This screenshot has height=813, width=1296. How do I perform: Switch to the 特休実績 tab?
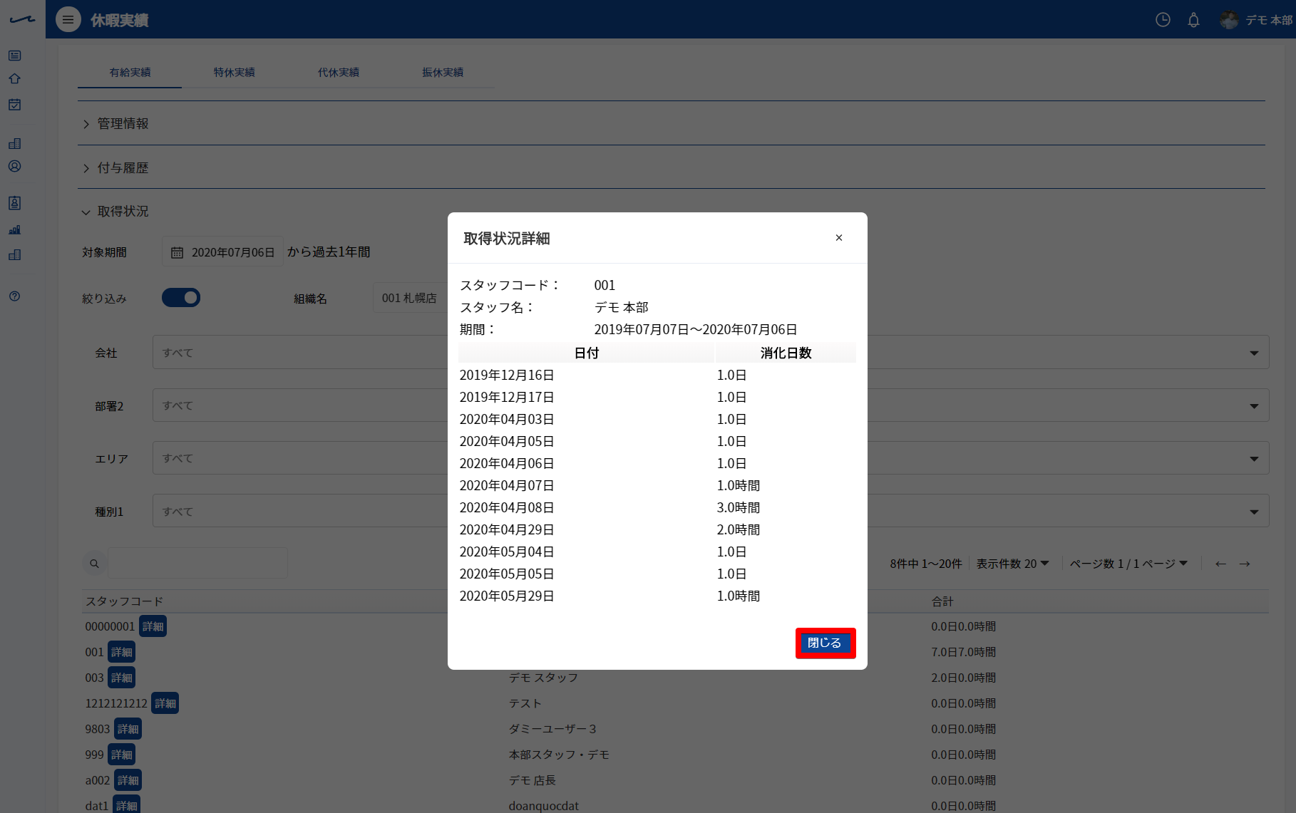click(234, 73)
